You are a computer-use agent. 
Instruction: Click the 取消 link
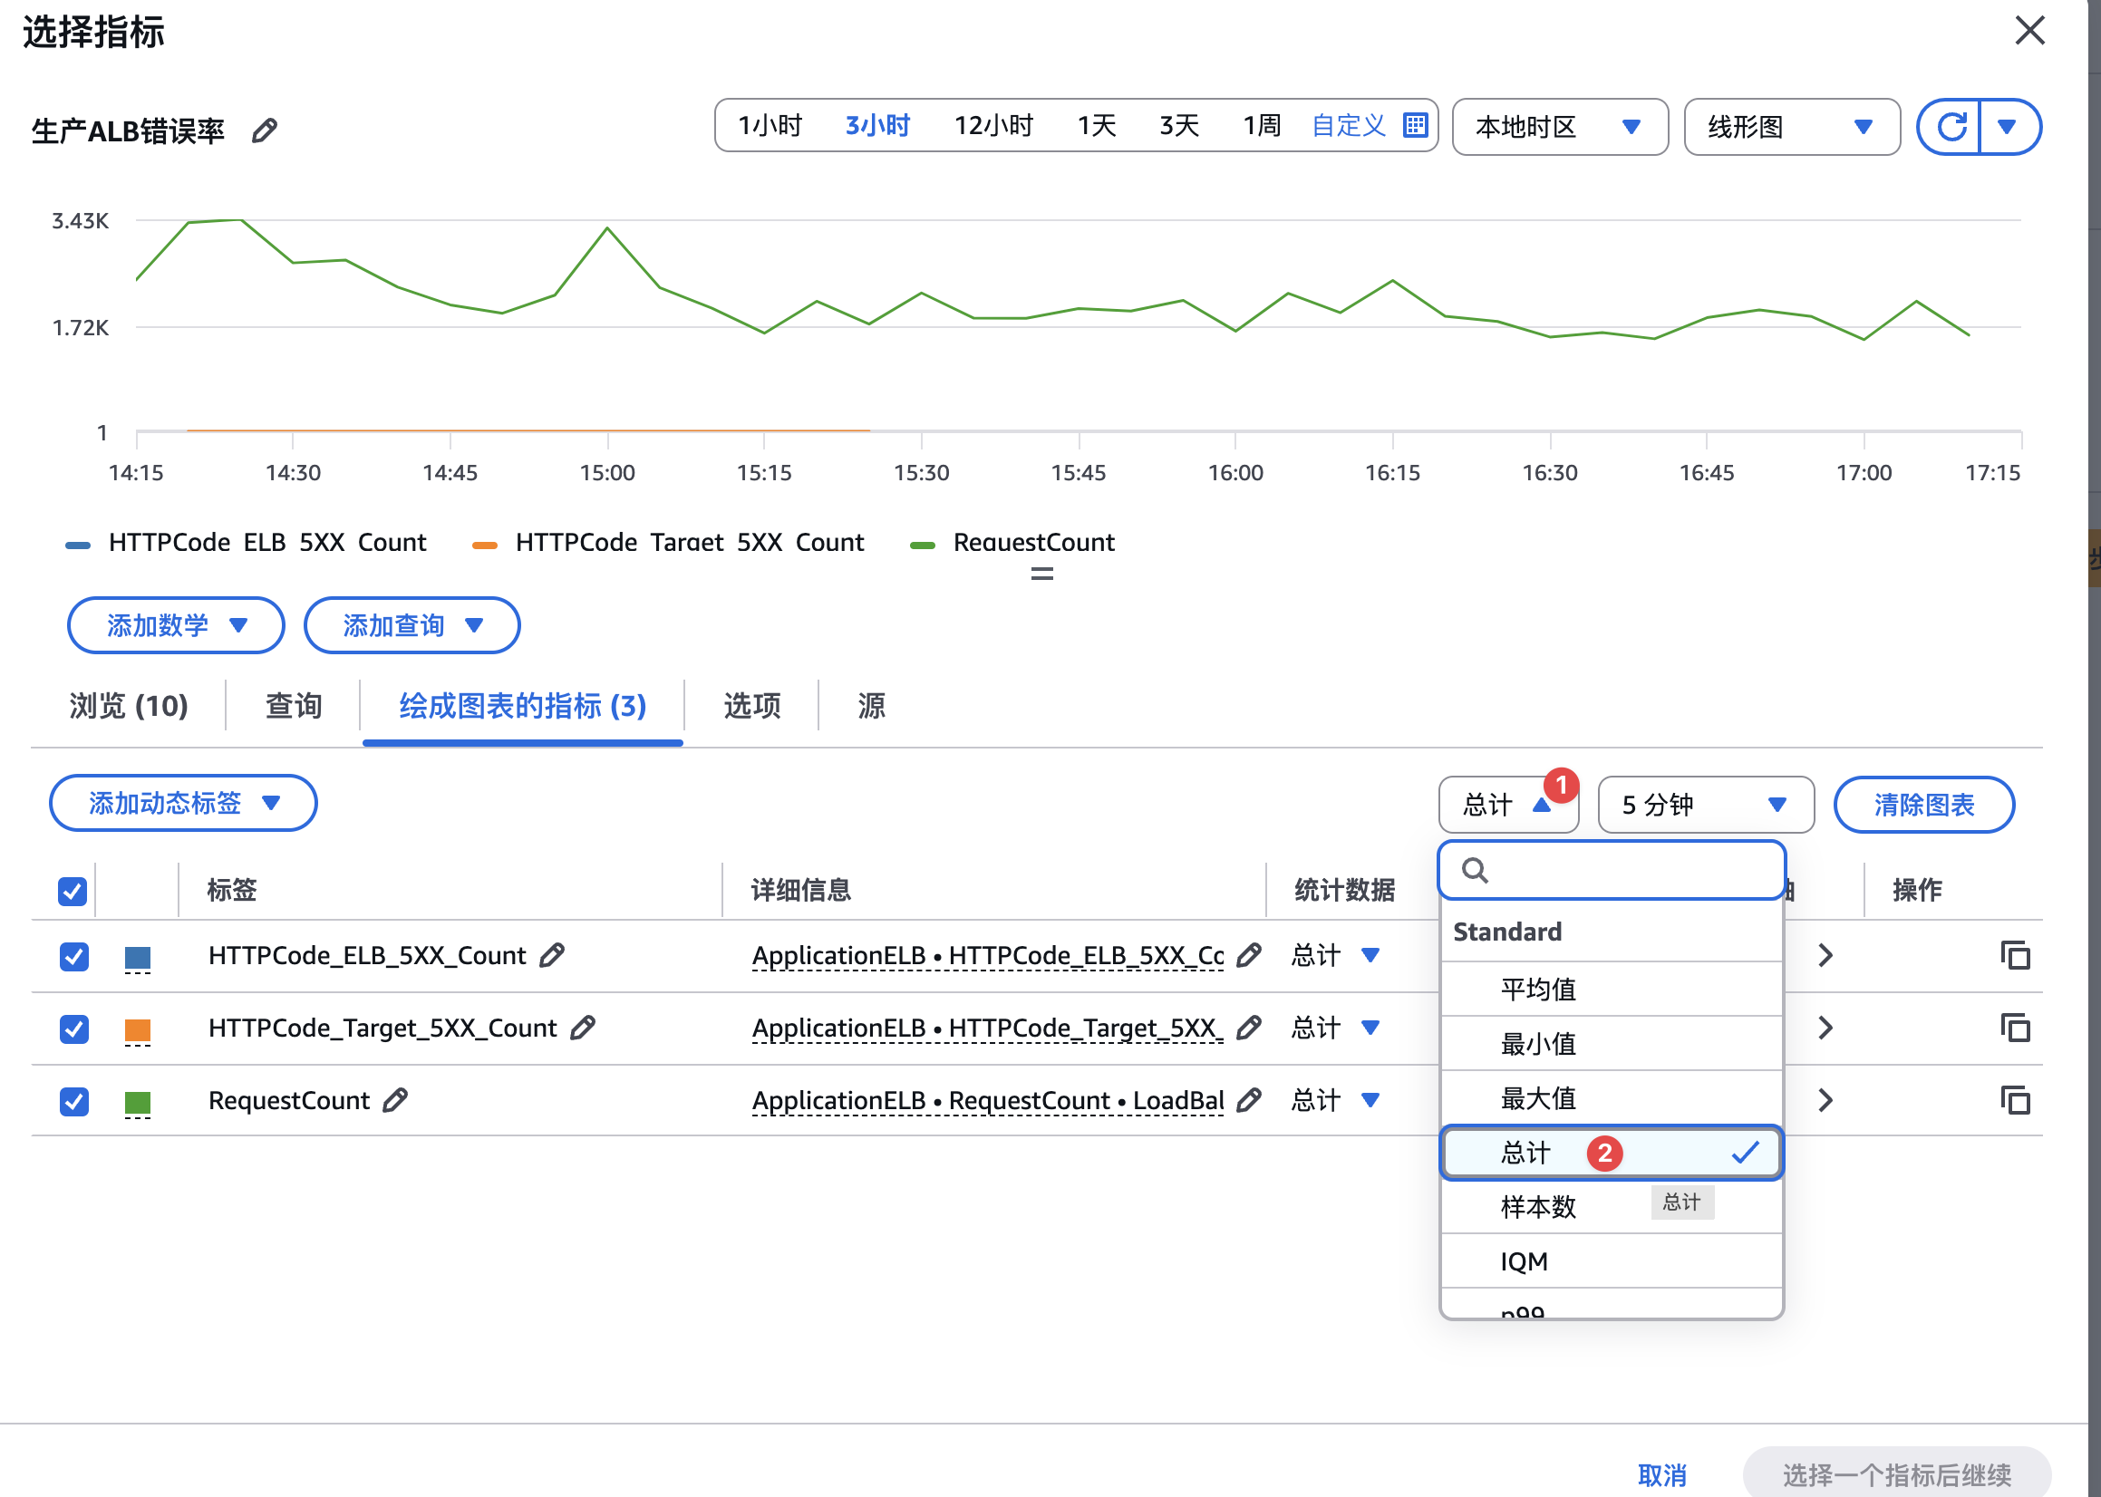click(x=1661, y=1474)
